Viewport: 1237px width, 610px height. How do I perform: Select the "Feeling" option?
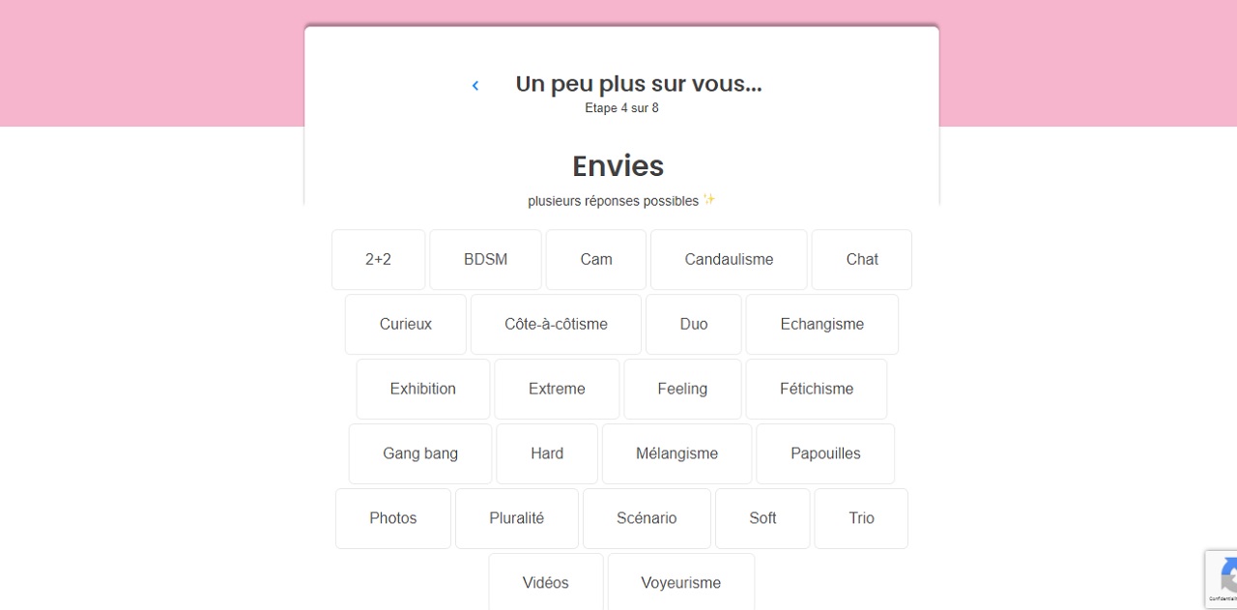point(682,389)
